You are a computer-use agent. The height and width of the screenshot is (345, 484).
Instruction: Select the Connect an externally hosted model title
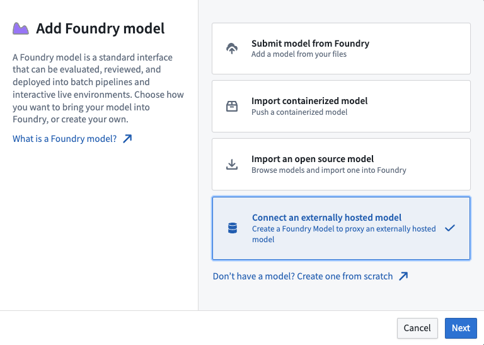[x=326, y=218]
